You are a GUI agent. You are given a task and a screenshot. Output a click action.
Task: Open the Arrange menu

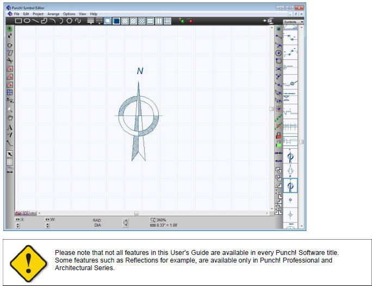[x=53, y=14]
